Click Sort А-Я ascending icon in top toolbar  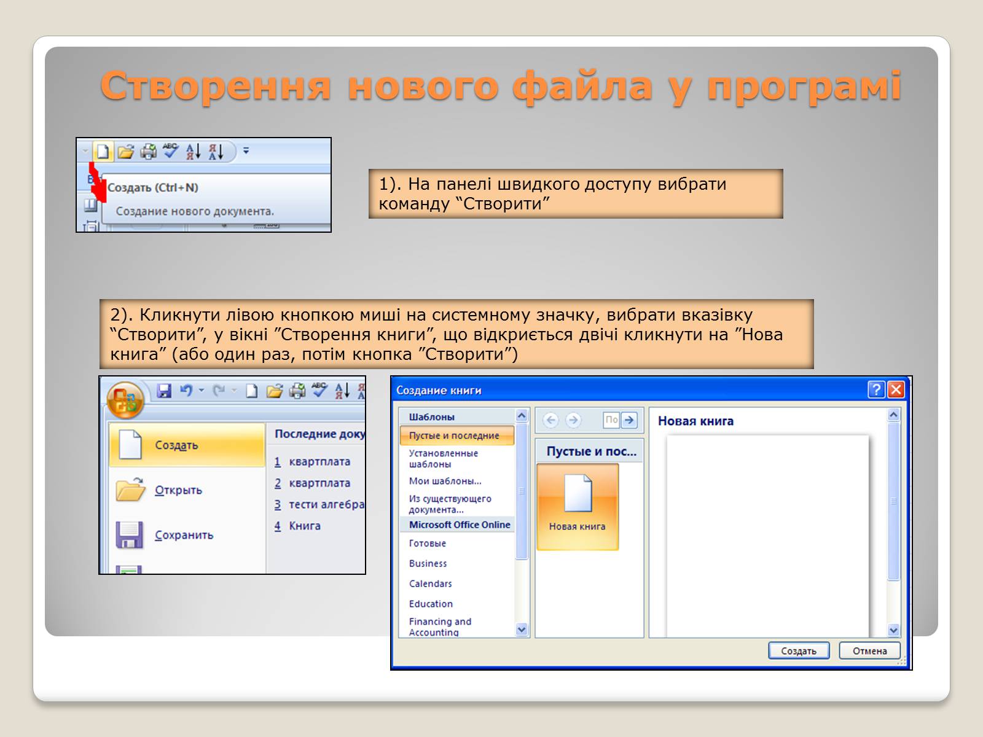[x=194, y=151]
